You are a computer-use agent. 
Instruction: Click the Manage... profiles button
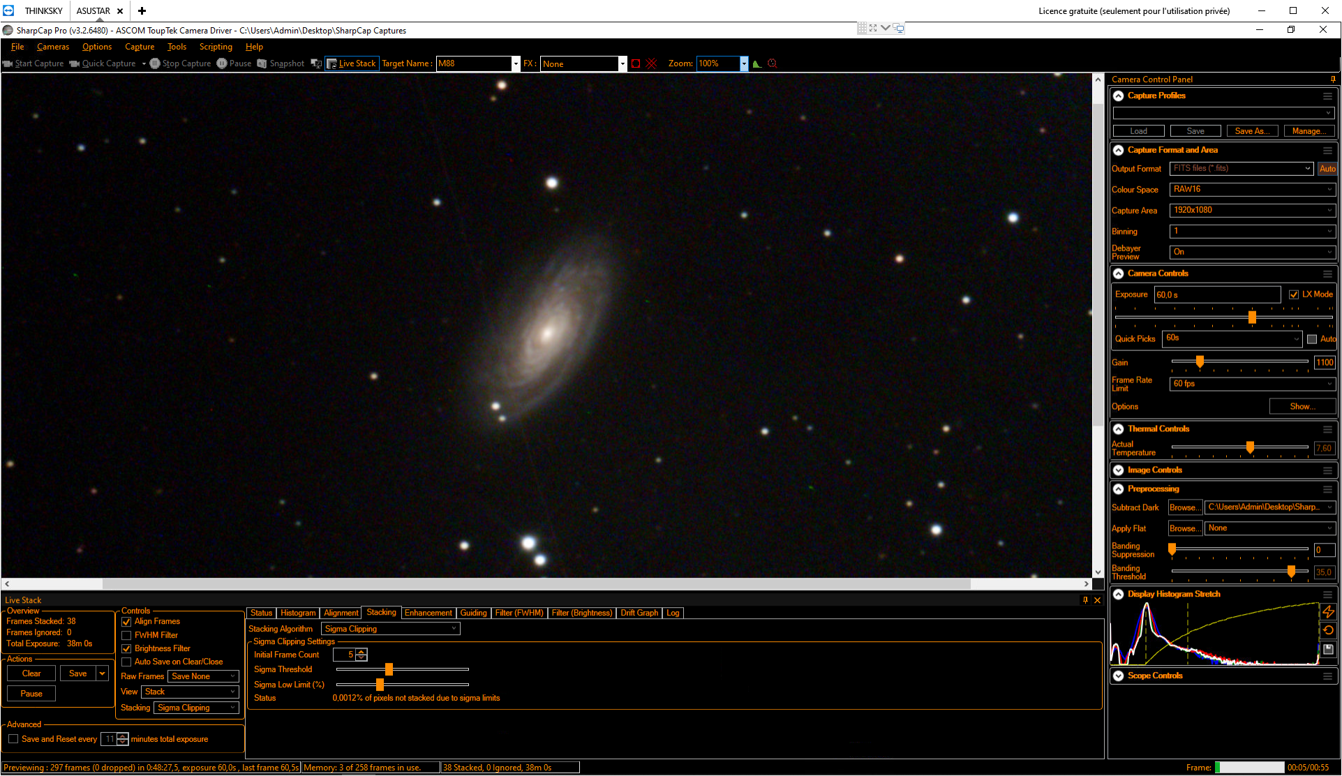click(x=1309, y=131)
